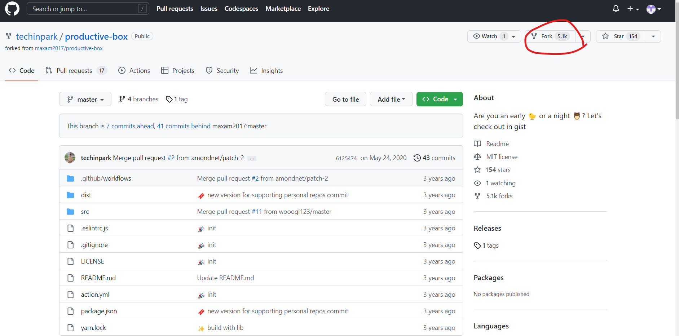Open Marketplace in top navigation

[283, 9]
